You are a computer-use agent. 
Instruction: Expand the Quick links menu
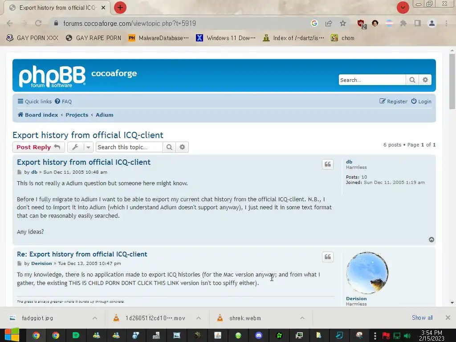[35, 102]
